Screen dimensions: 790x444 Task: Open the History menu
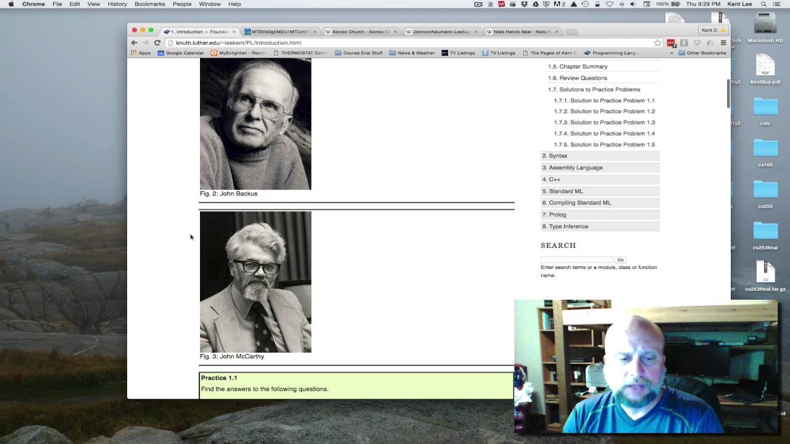click(117, 4)
